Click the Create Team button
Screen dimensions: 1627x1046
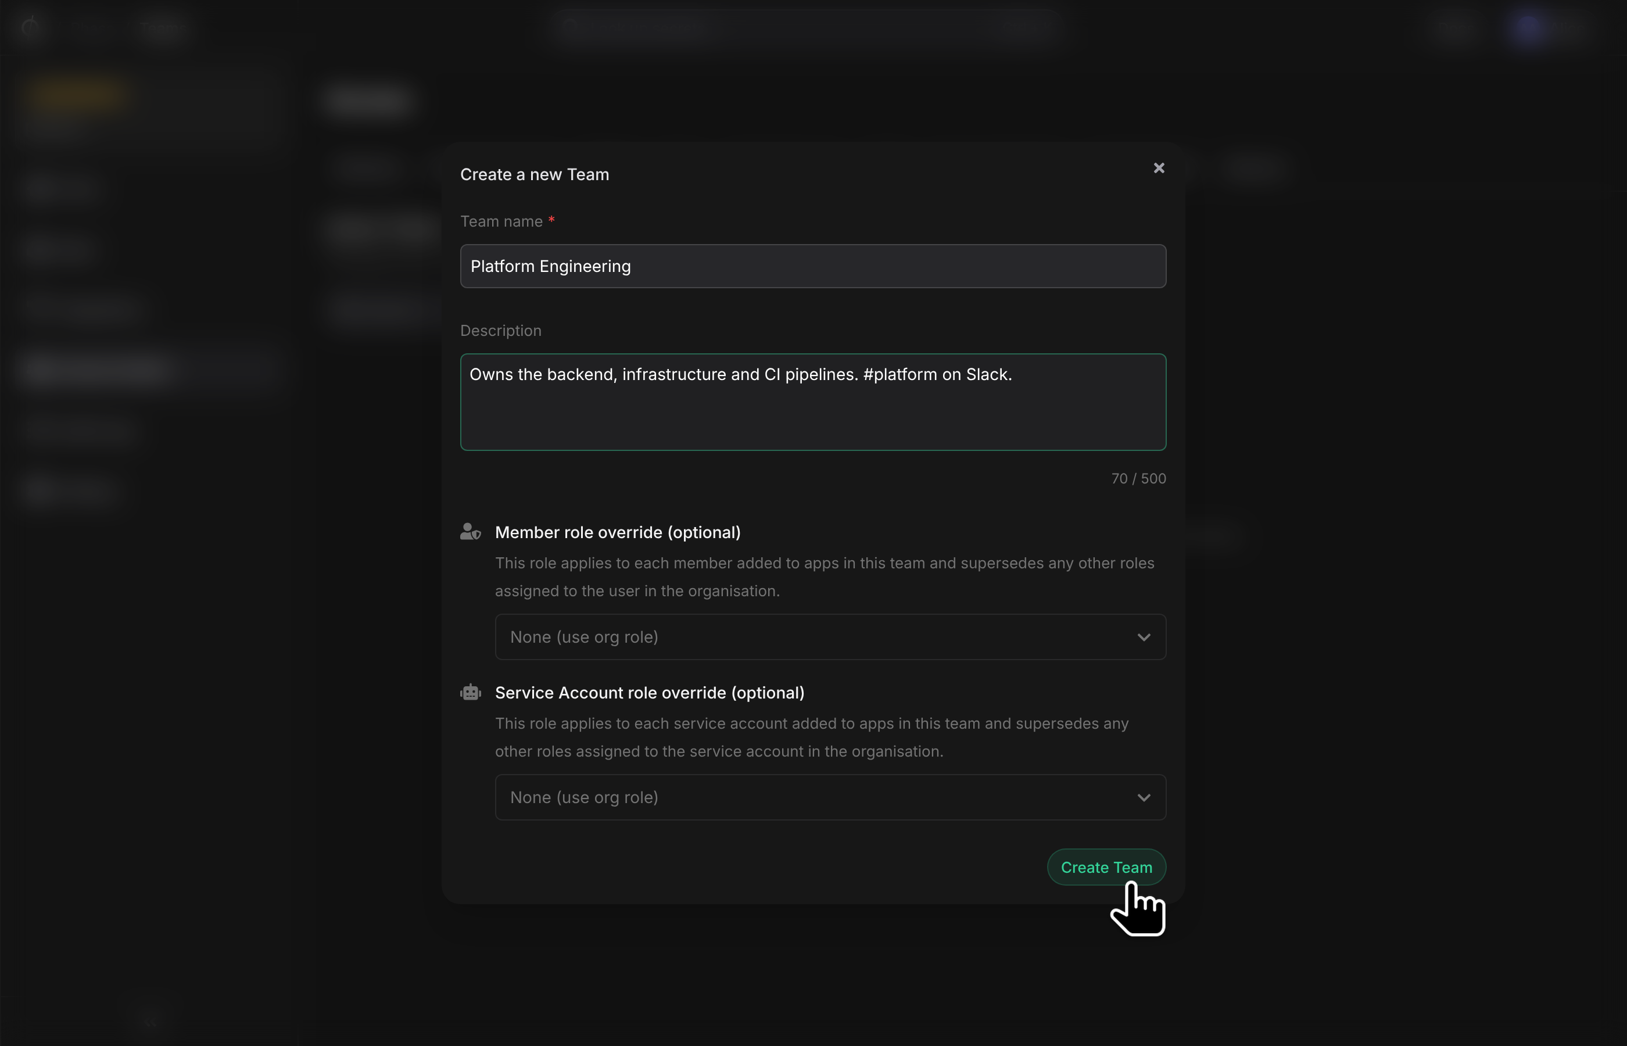[x=1106, y=868]
